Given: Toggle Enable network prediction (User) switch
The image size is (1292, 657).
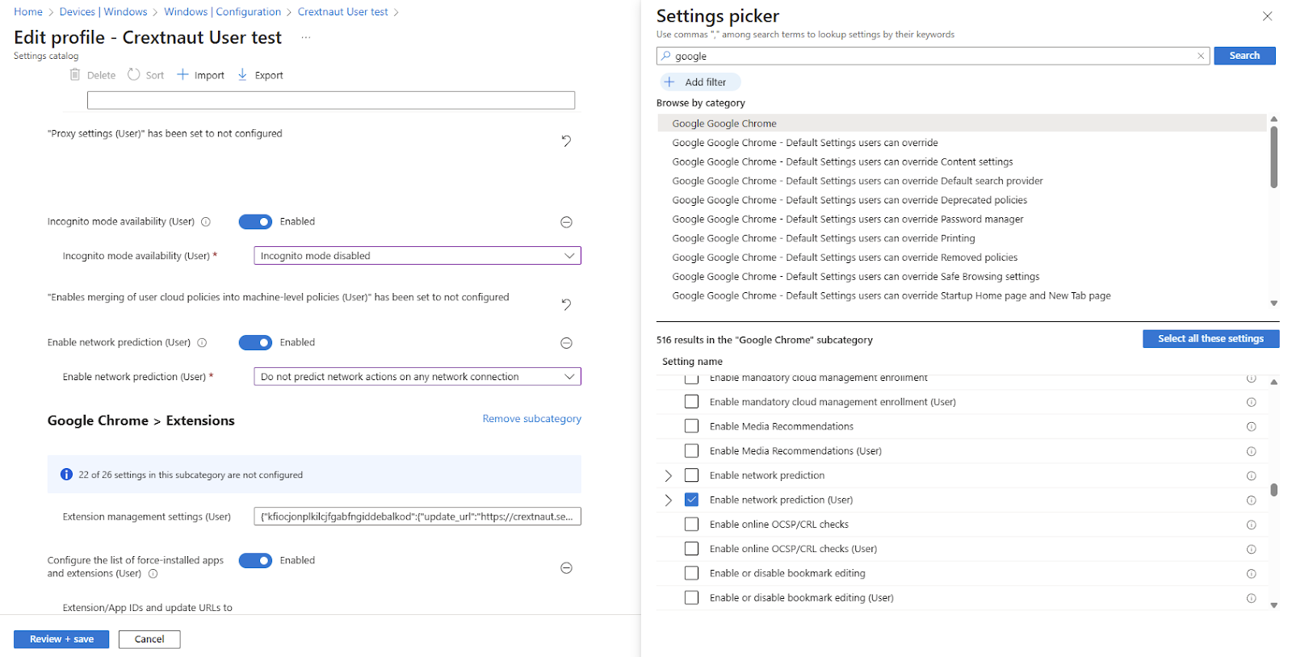Looking at the screenshot, I should point(255,343).
